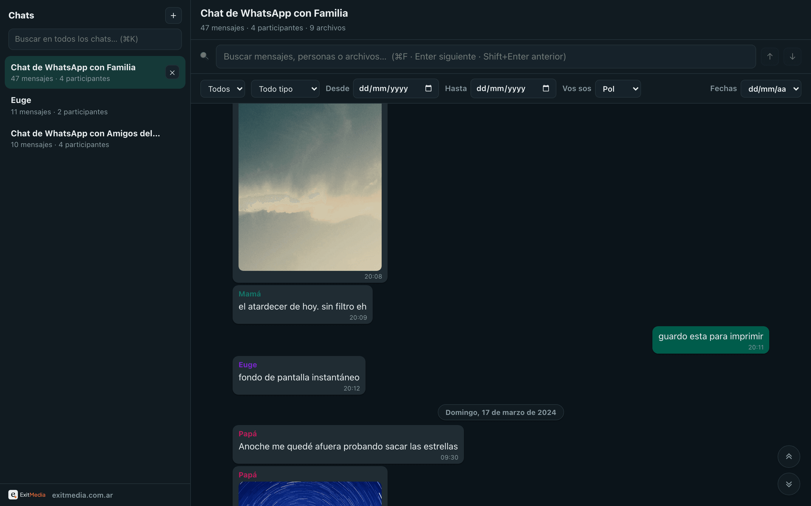The width and height of the screenshot is (811, 506).
Task: Jump to bottom of conversation
Action: click(789, 484)
